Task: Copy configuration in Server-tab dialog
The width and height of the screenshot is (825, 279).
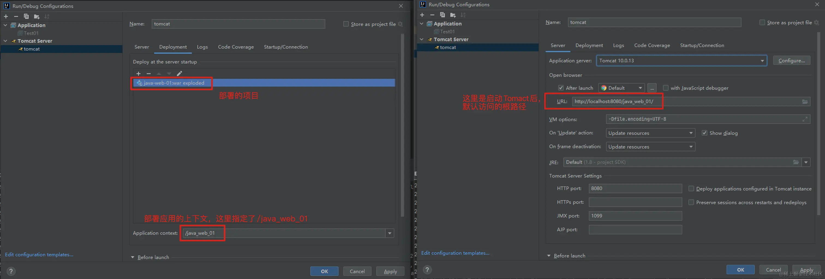Action: (443, 15)
